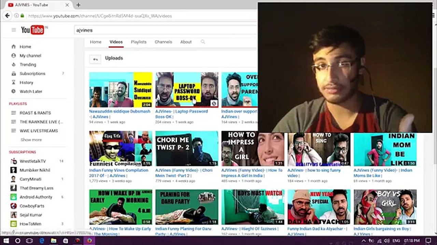Click the green padlock security icon

coord(22,16)
